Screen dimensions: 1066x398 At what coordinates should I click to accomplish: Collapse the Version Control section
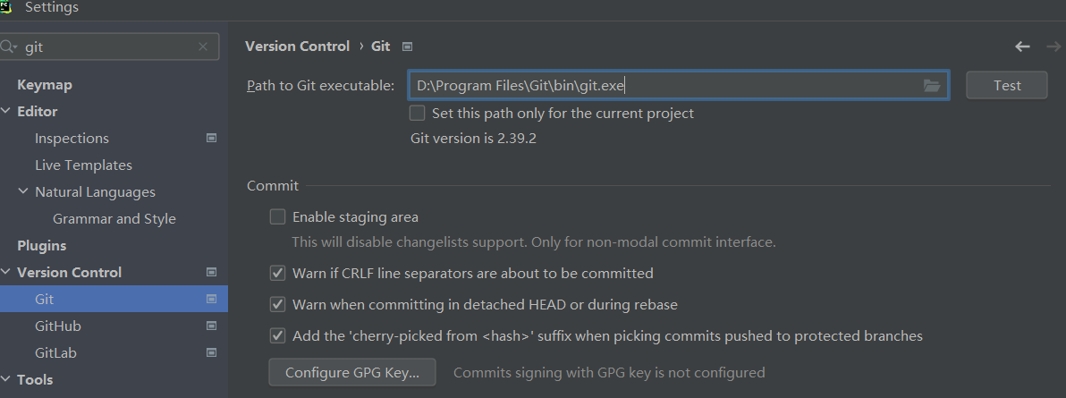[6, 273]
